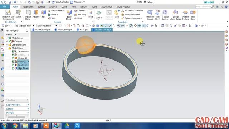Expand the Model Views tree node
229x129 pixels.
[7, 38]
